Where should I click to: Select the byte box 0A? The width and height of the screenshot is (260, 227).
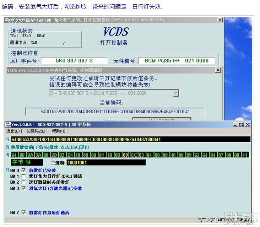[30, 155]
